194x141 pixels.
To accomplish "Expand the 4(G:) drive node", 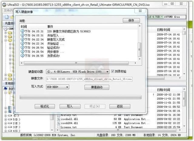I will point(5,131).
